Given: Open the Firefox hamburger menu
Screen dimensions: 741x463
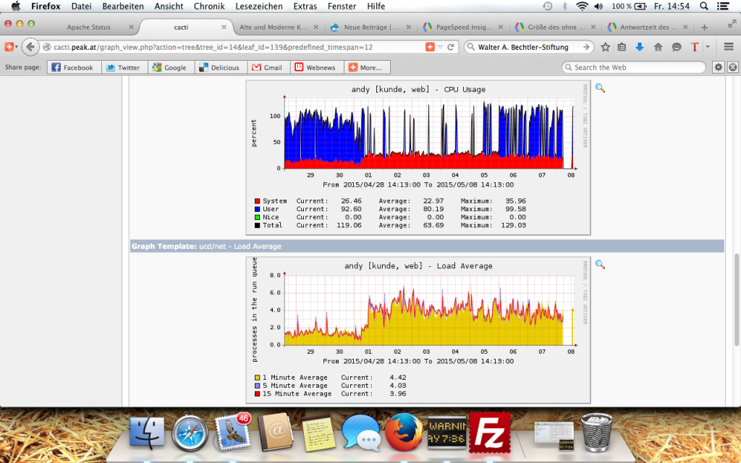Looking at the screenshot, I should click(728, 47).
